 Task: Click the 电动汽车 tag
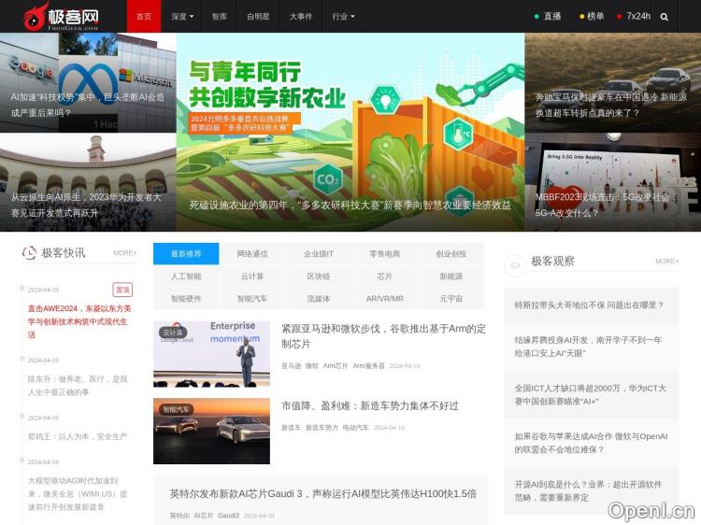pos(355,428)
